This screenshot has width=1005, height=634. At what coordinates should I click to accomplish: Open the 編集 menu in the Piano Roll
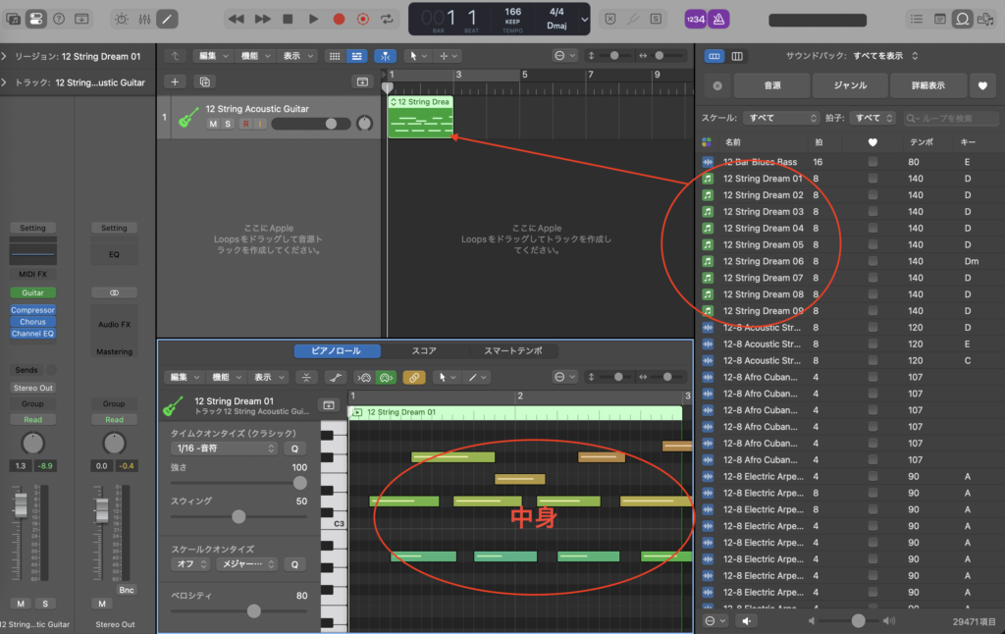(180, 377)
